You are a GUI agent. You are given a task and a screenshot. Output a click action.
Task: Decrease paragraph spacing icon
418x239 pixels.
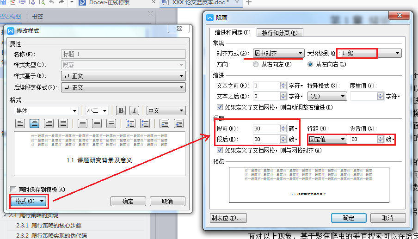[145, 123]
